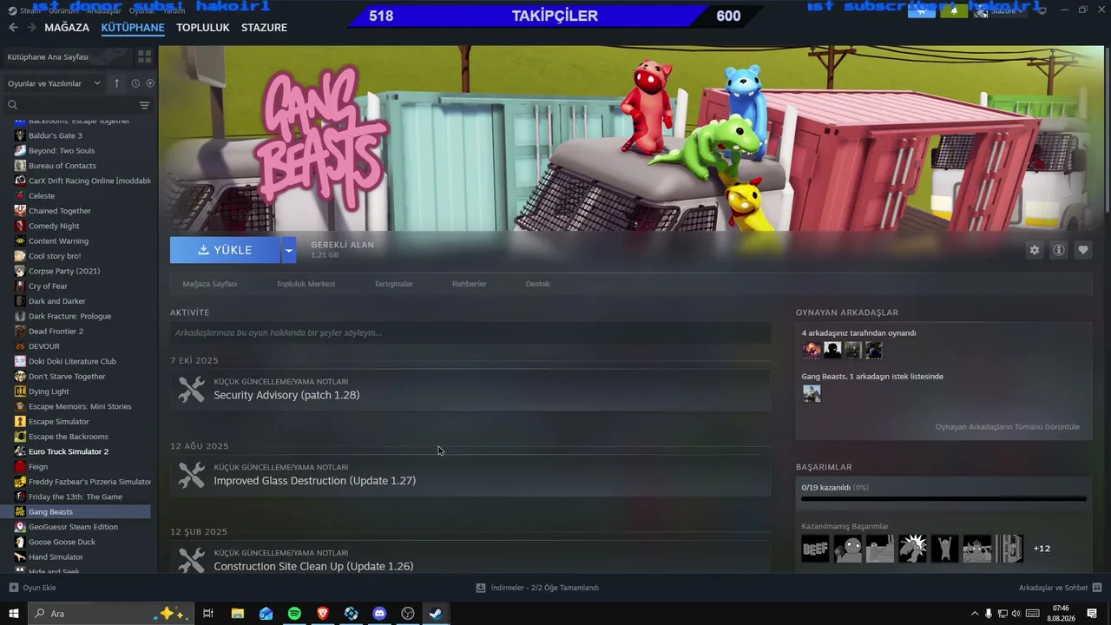Image resolution: width=1111 pixels, height=625 pixels.
Task: Open the Topluluk Merkezi link
Action: click(x=306, y=284)
